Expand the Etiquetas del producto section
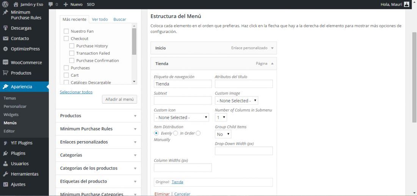The image size is (417, 196). (99, 181)
